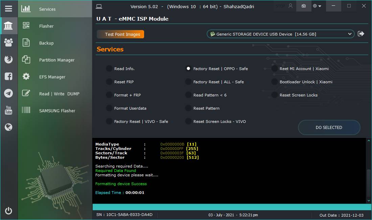This screenshot has width=372, height=220.
Task: Click the DO SELECTED button
Action: (x=329, y=128)
